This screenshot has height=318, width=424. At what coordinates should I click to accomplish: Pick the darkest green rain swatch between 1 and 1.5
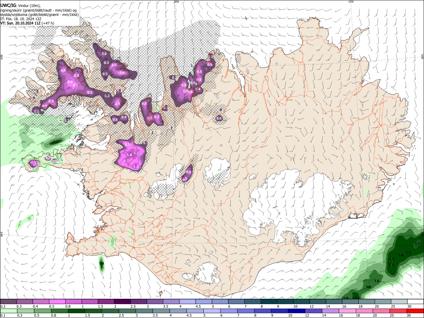pyautogui.click(x=76, y=311)
